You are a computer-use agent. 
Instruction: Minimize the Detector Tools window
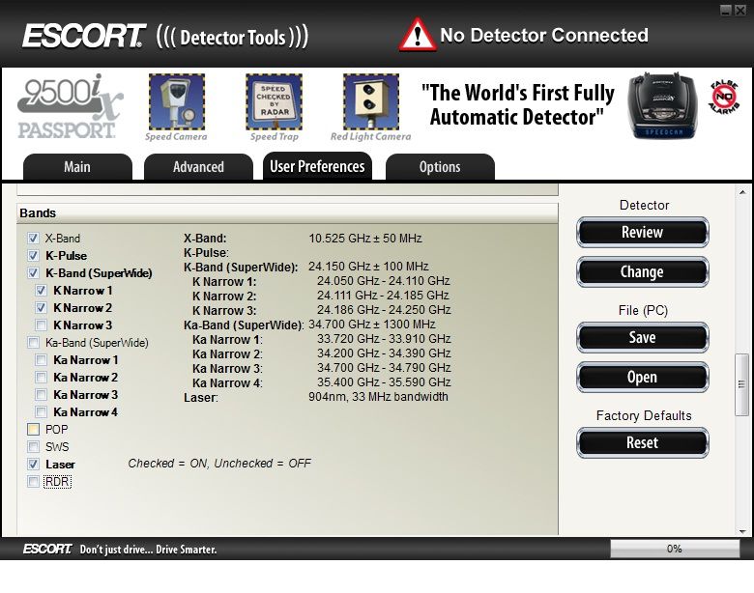(726, 10)
